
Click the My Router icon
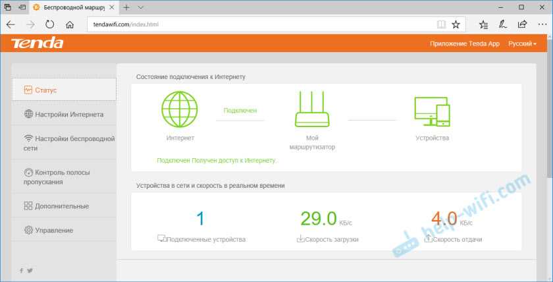[312, 109]
